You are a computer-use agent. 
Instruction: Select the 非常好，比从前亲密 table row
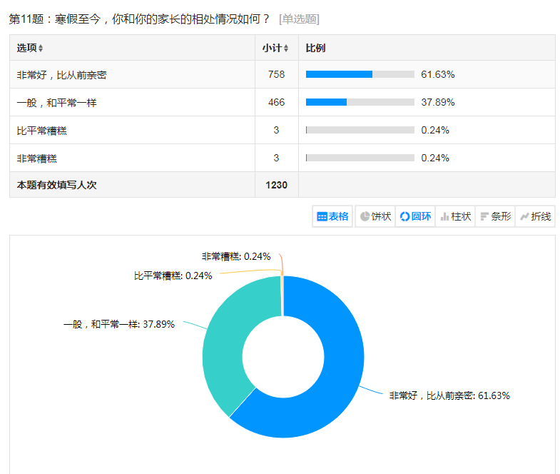(62, 74)
